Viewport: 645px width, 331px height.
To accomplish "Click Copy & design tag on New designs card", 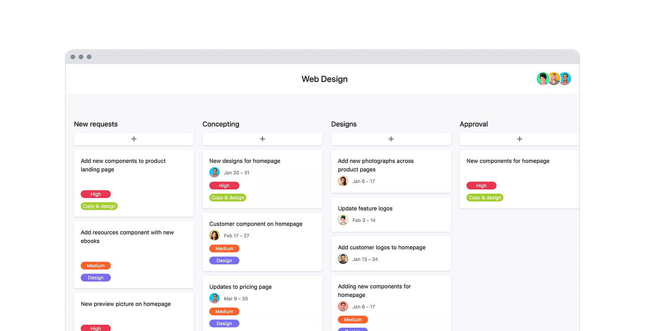I will [228, 198].
